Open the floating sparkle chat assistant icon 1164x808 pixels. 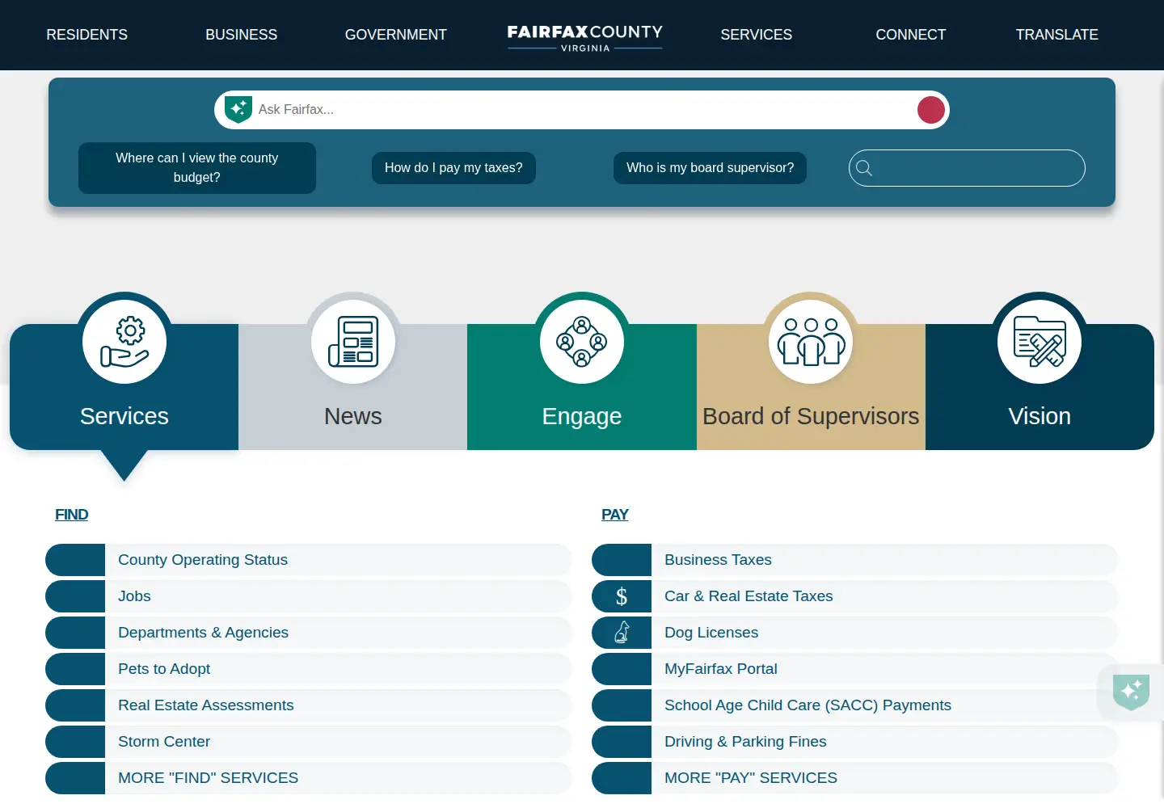coord(1131,692)
